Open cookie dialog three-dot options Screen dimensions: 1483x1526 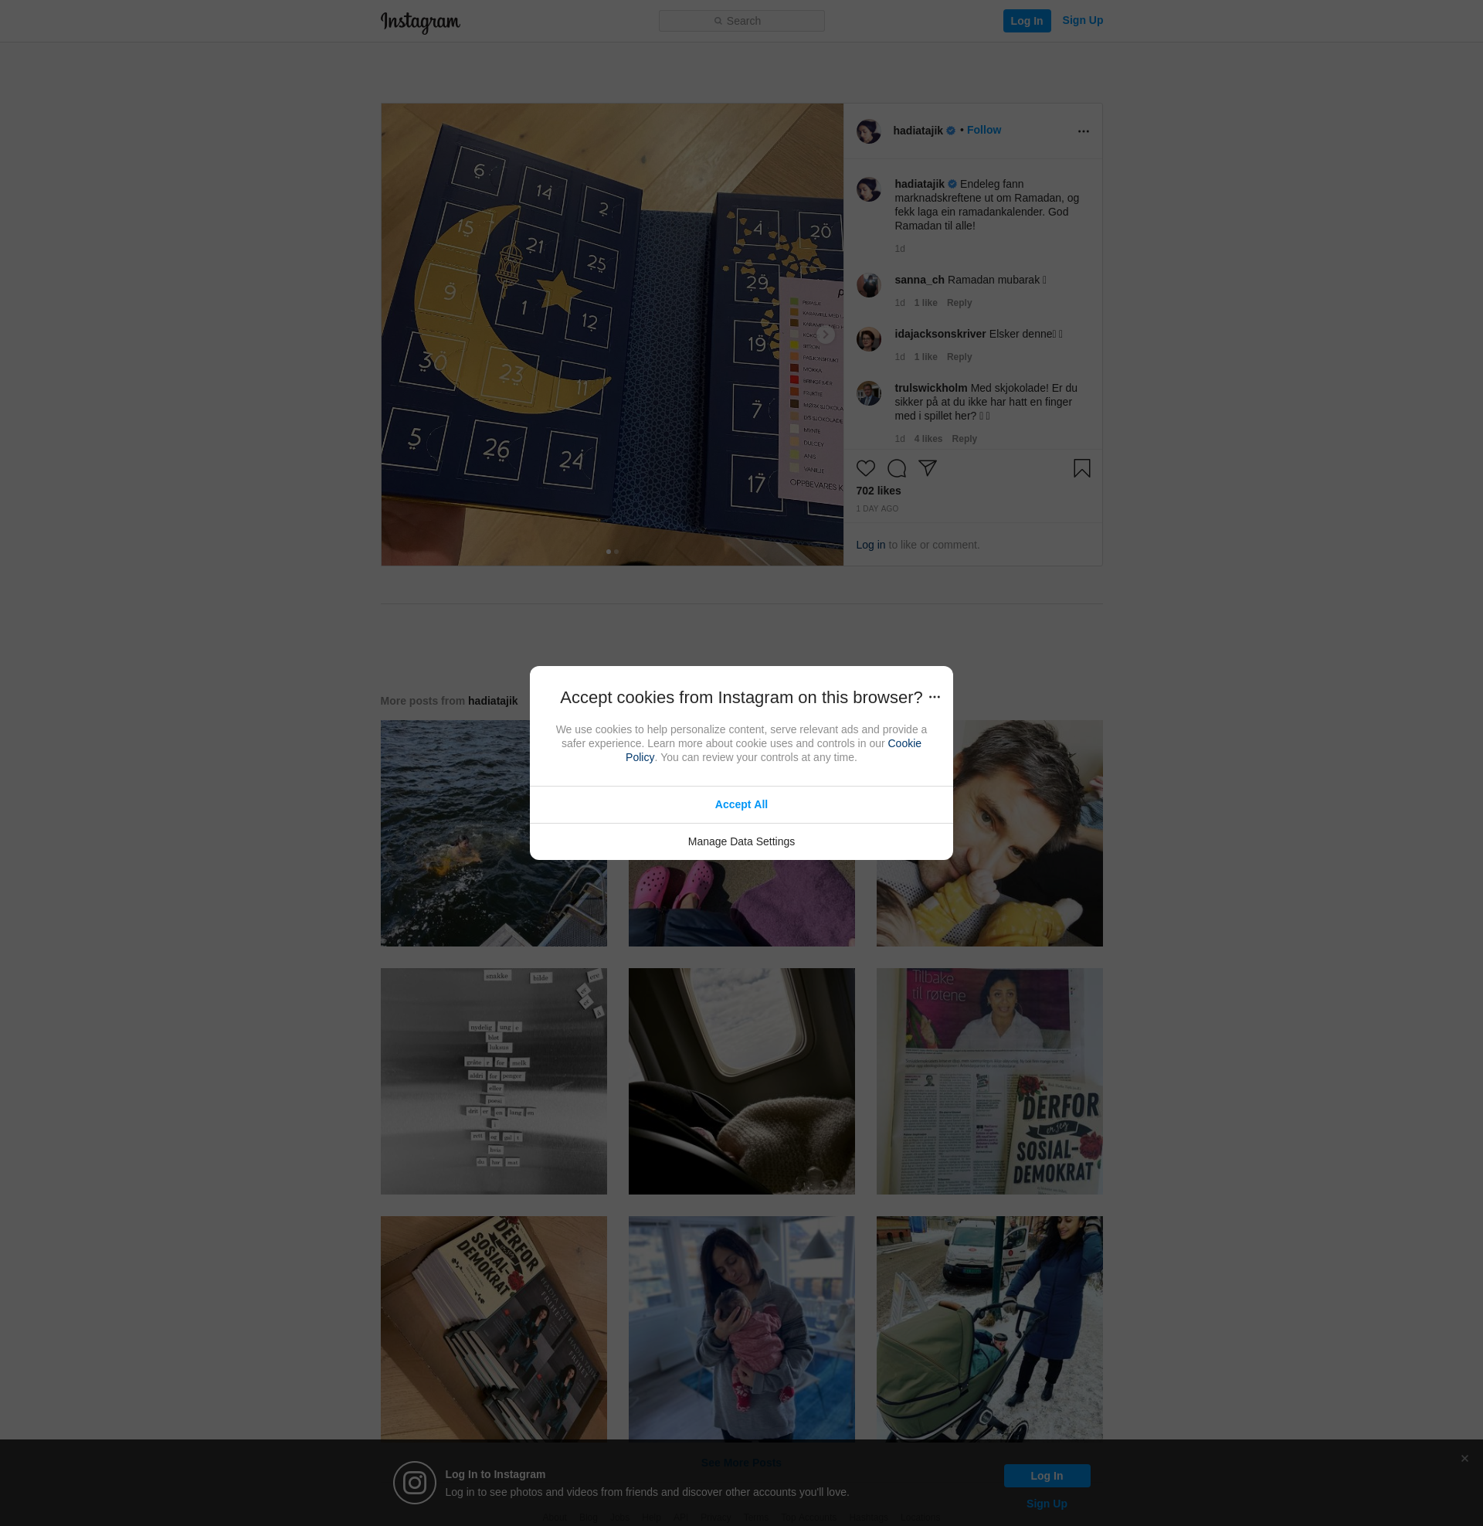pos(934,697)
